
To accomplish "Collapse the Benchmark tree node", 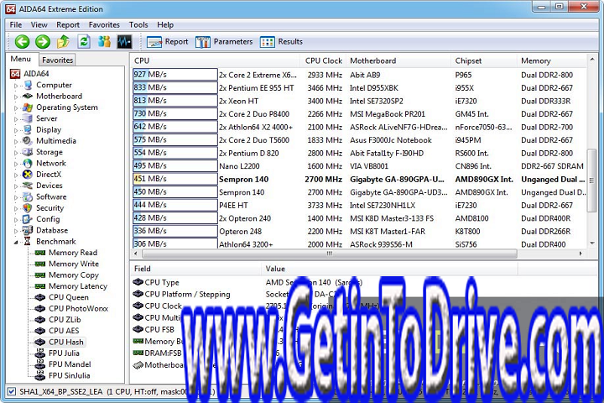I will (16, 242).
